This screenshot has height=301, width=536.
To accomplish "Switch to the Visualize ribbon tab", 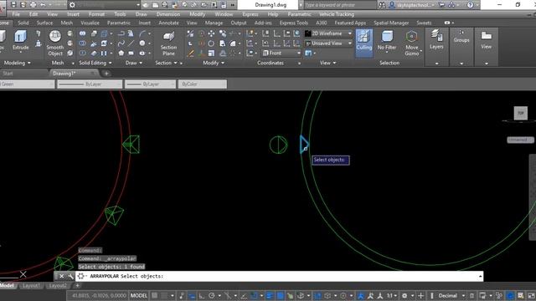I will (90, 23).
